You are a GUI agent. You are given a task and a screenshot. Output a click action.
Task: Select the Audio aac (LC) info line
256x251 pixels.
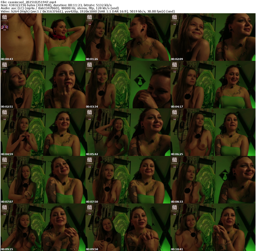click(59, 8)
